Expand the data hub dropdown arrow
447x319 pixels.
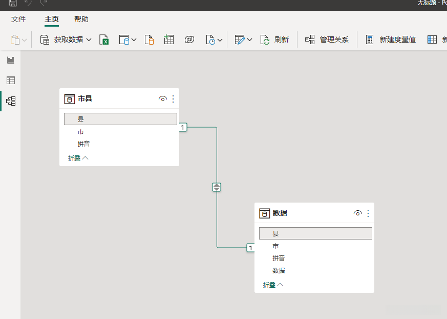[x=134, y=39]
